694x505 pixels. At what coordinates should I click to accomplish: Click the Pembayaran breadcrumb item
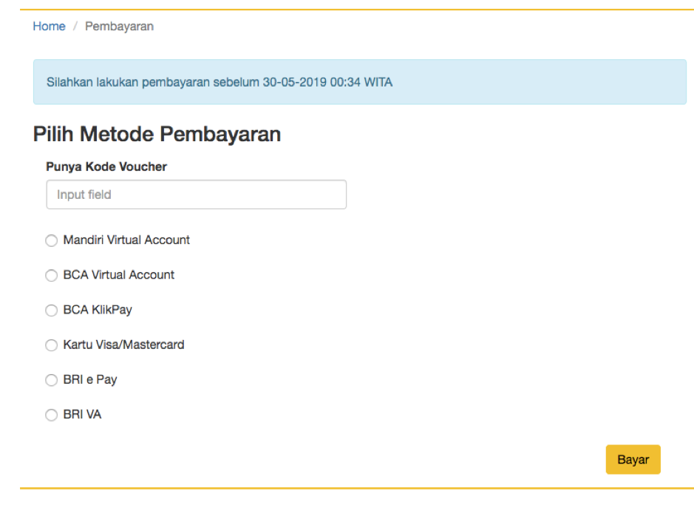(x=119, y=27)
